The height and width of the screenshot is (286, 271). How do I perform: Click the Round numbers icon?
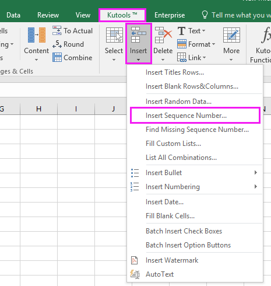click(57, 44)
